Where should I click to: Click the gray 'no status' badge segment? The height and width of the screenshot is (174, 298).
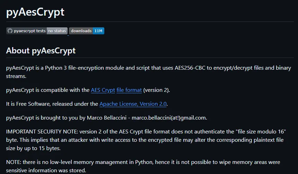[x=57, y=31]
